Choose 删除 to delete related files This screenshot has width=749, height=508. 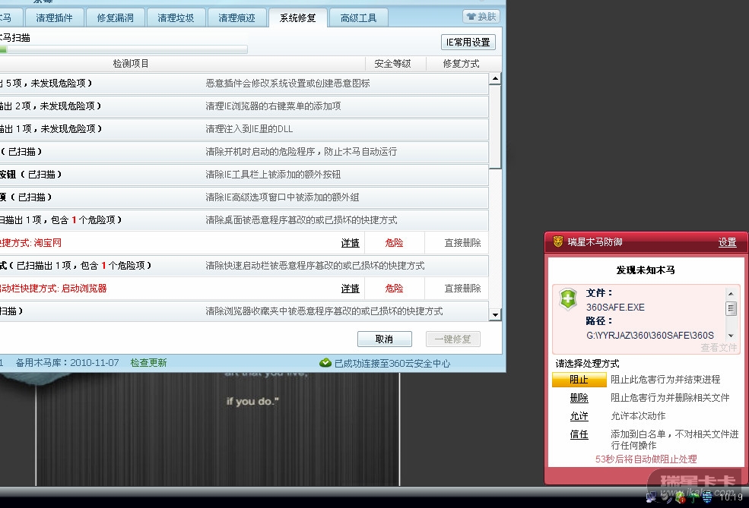pyautogui.click(x=579, y=397)
